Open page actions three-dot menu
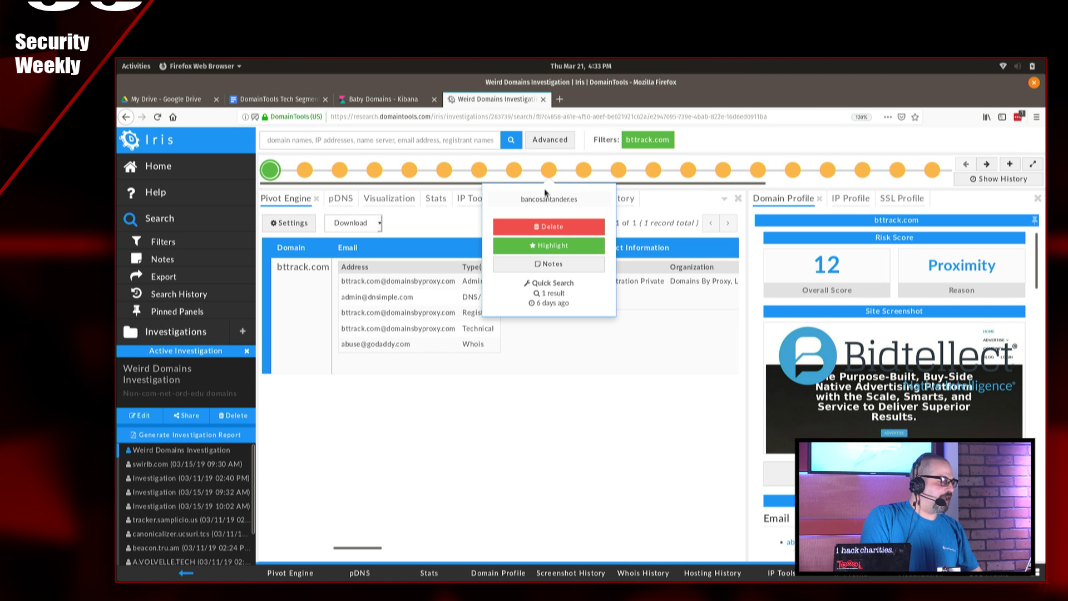This screenshot has height=601, width=1068. pyautogui.click(x=888, y=117)
